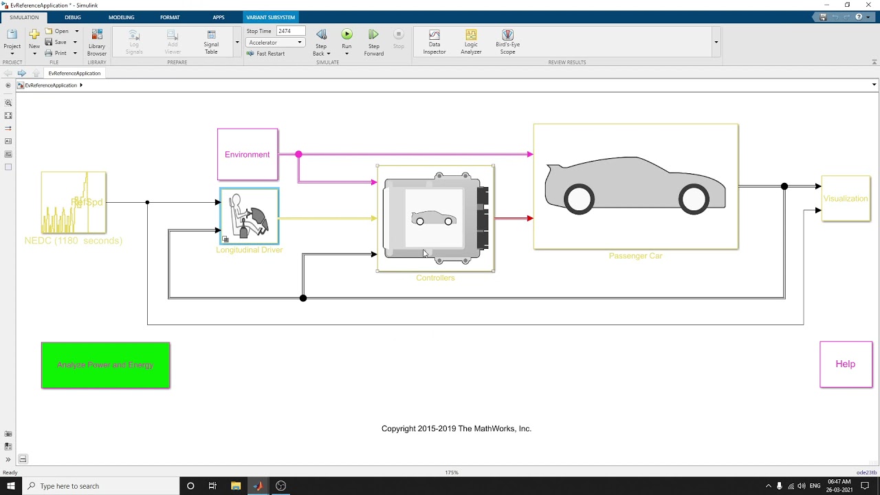
Task: Select the NEDC drive cycle block
Action: tap(74, 203)
